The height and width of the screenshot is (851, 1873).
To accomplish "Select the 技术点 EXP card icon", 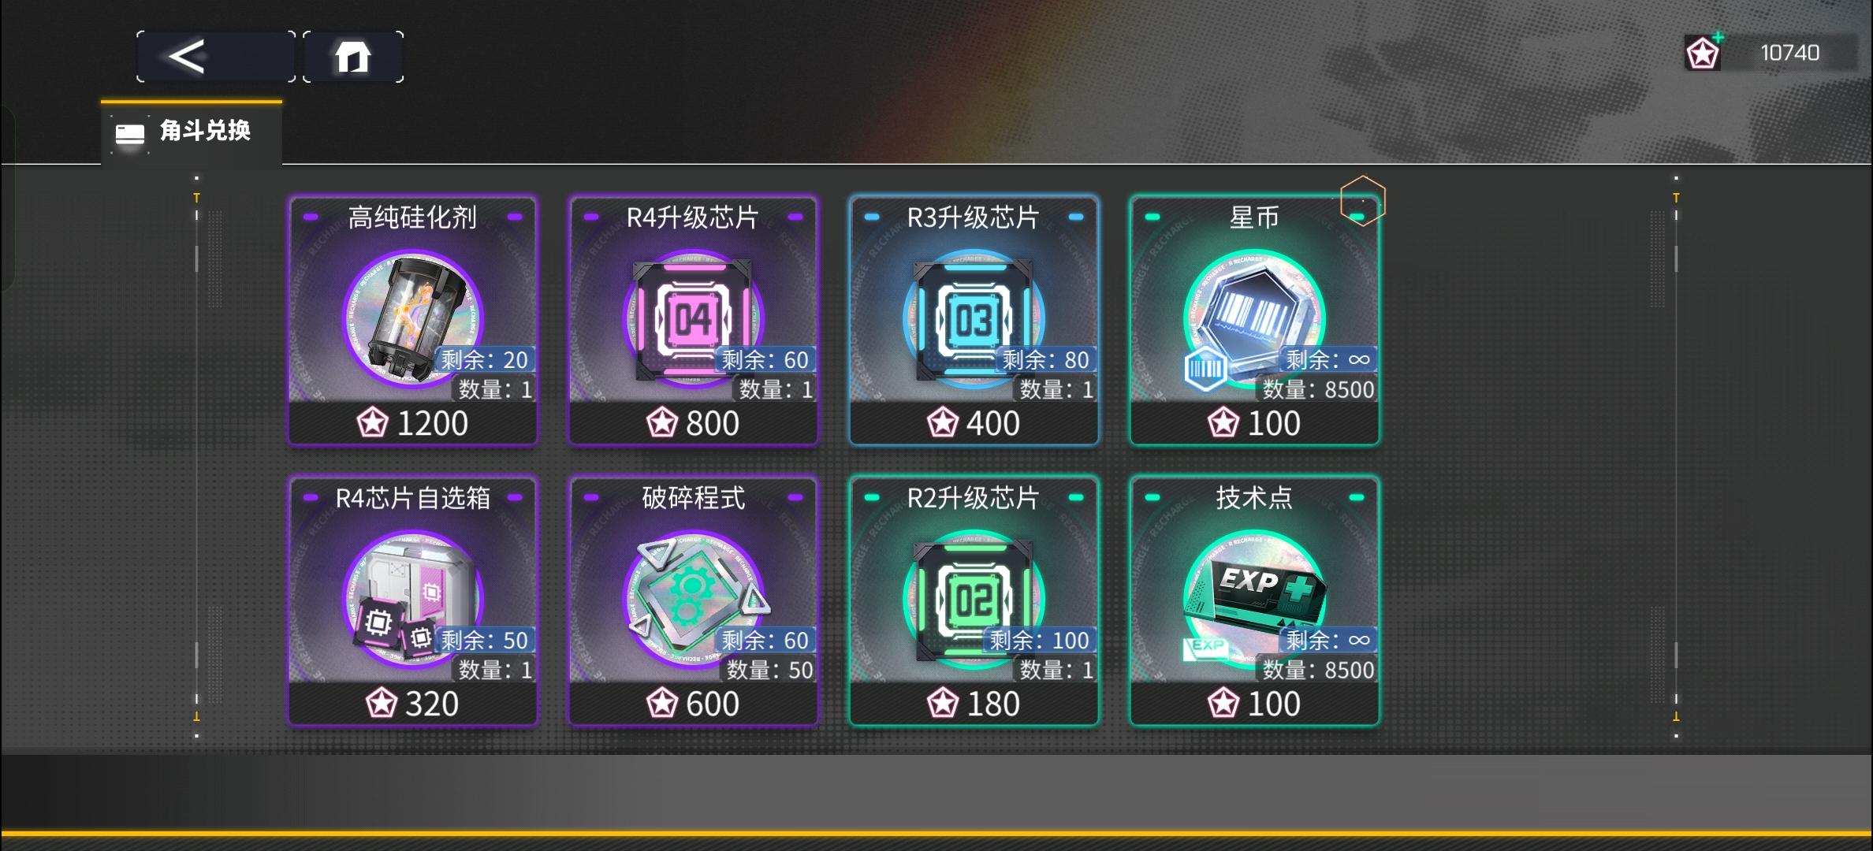I will pos(1254,599).
